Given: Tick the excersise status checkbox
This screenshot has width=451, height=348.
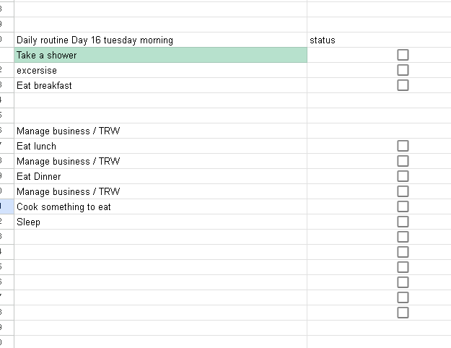Looking at the screenshot, I should click(x=403, y=70).
